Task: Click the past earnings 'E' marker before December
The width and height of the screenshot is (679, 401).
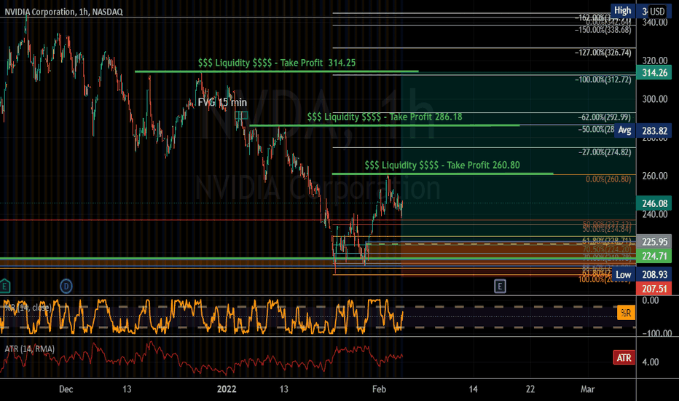Action: (x=4, y=286)
